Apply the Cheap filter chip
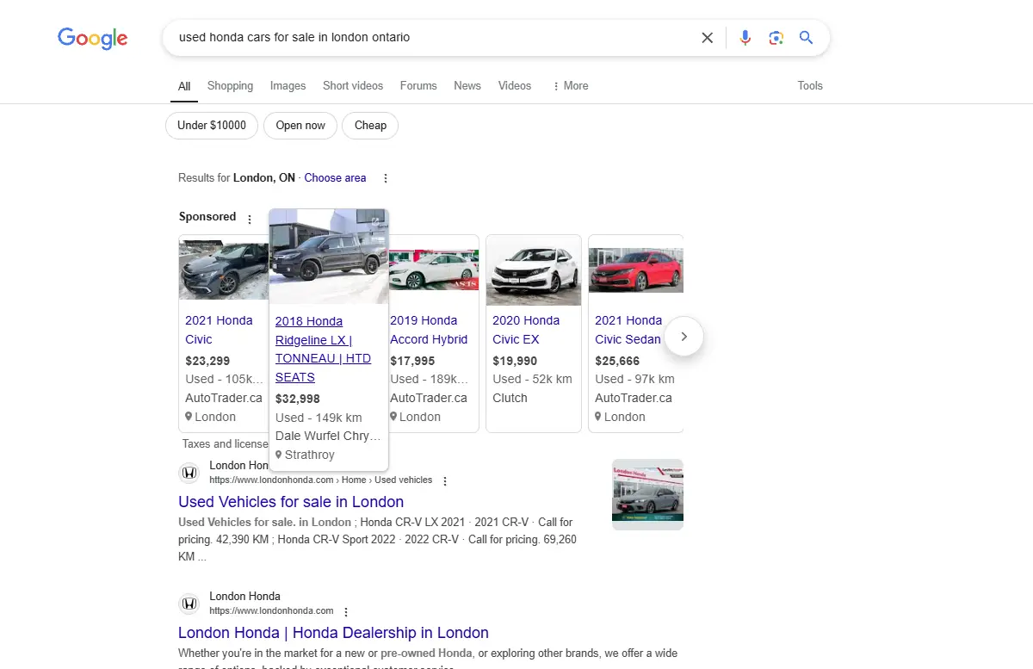1033x669 pixels. tap(370, 126)
